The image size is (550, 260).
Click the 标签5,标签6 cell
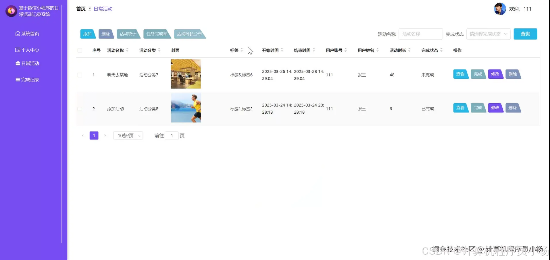241,75
